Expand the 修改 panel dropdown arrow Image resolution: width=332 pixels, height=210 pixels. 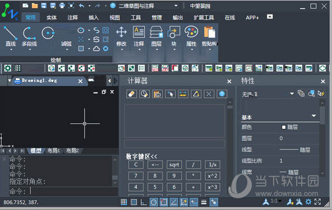tap(122, 50)
